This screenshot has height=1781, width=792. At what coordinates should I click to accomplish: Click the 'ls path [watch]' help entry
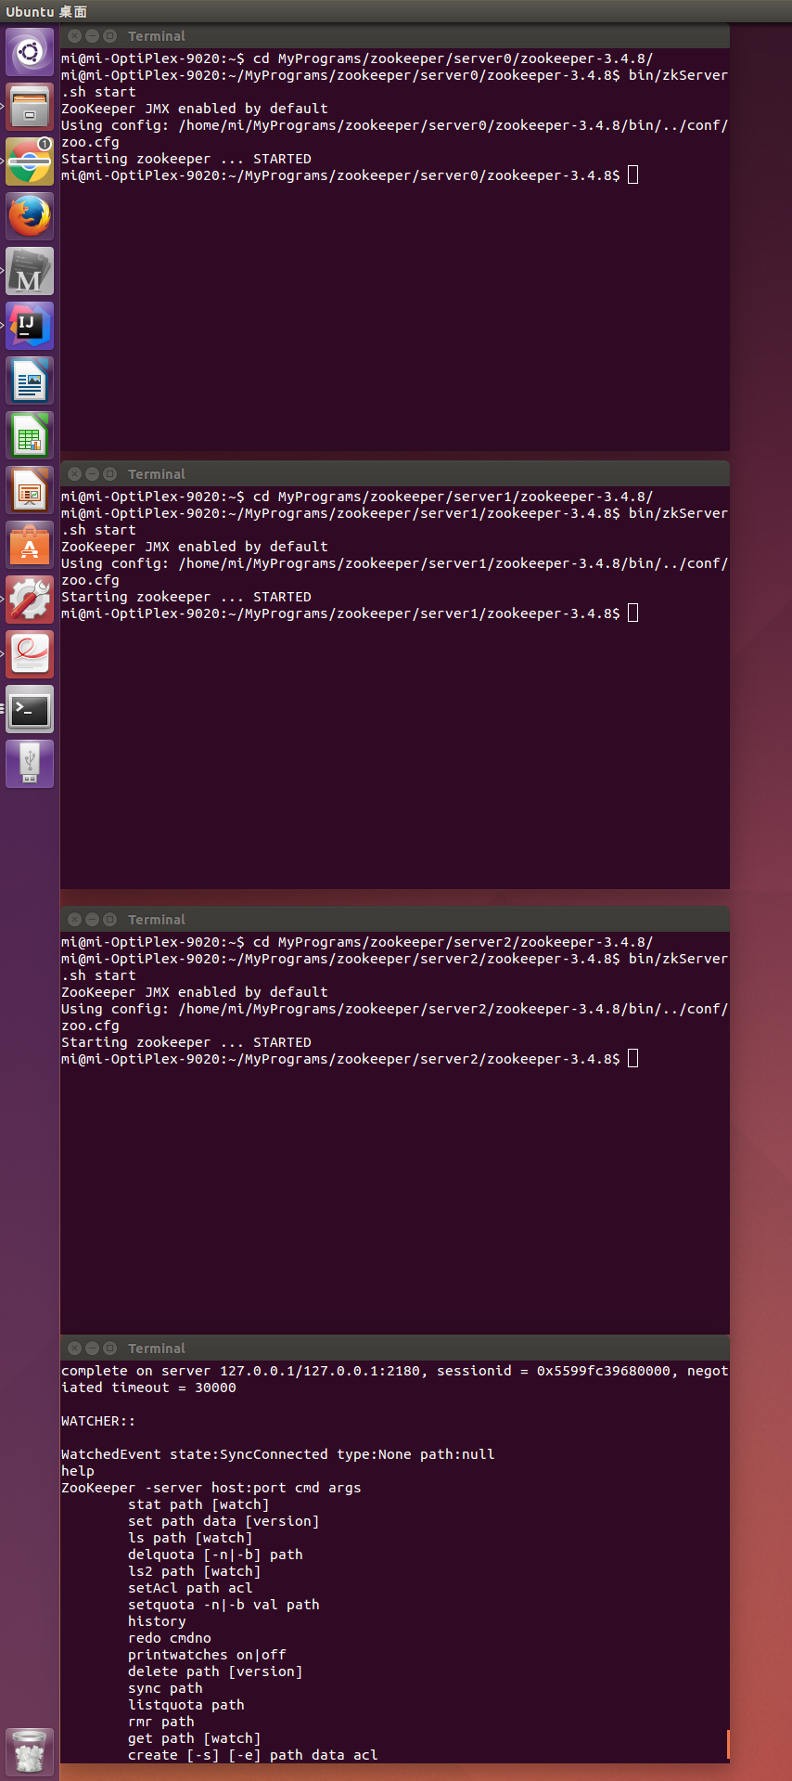point(190,1538)
